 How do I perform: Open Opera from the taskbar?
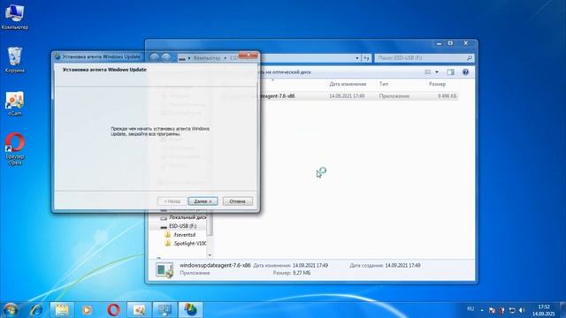coord(113,310)
